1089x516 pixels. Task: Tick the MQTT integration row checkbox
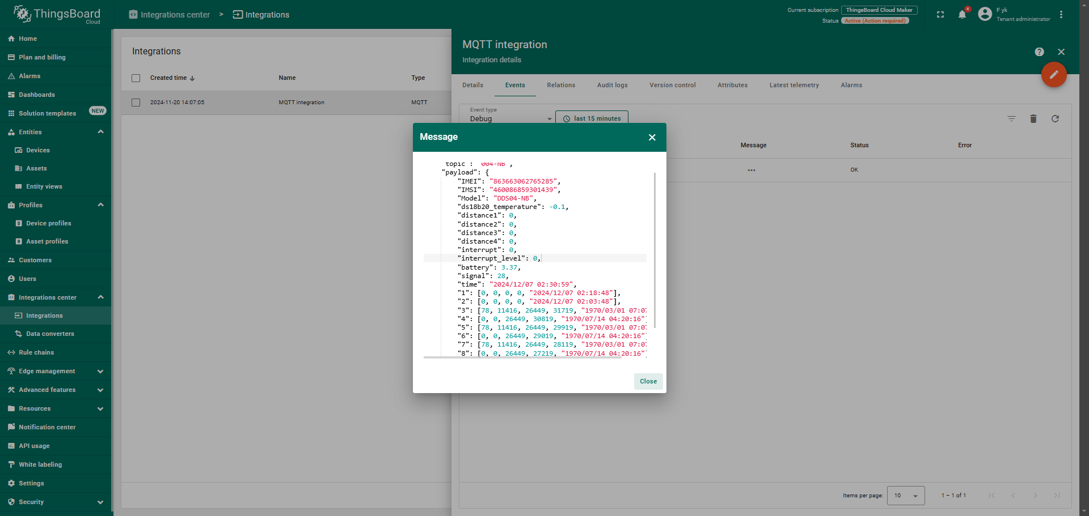click(x=136, y=103)
